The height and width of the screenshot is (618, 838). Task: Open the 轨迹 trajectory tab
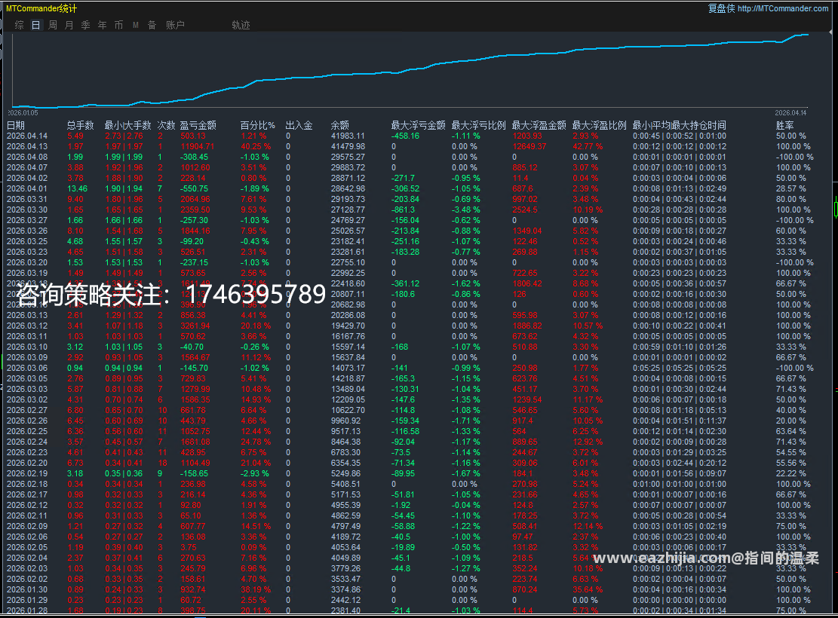241,25
